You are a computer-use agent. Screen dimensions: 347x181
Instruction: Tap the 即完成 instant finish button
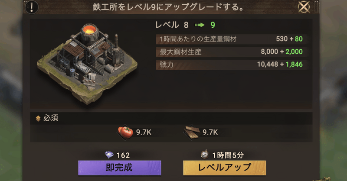pos(120,168)
